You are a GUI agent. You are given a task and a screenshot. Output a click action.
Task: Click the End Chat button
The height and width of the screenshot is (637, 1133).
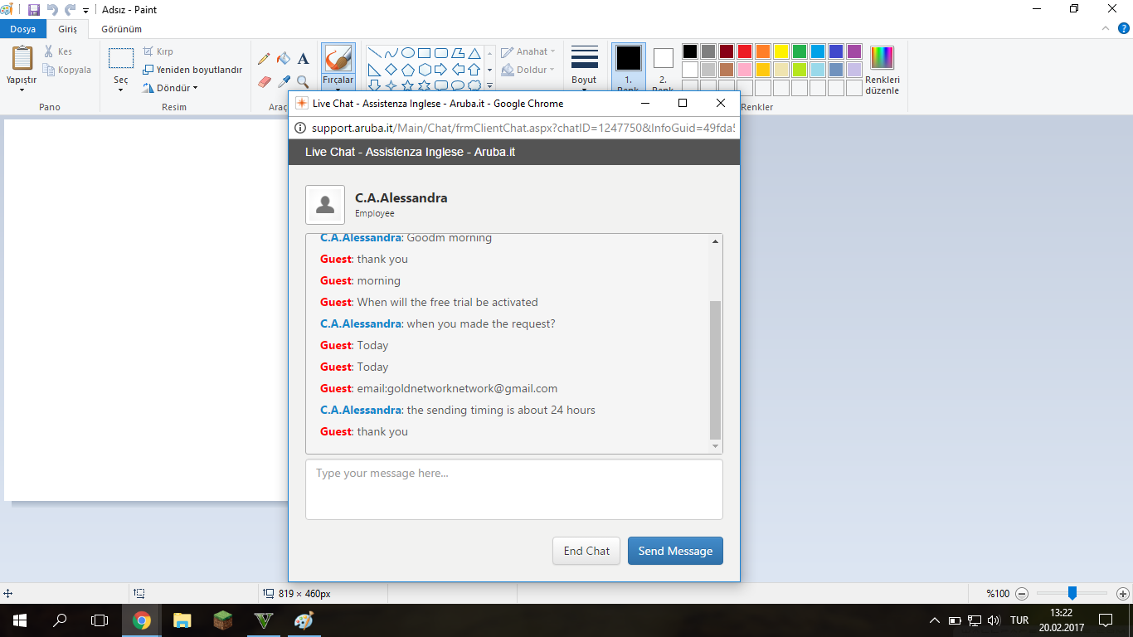point(586,551)
